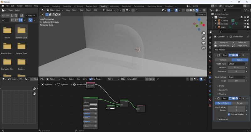Toggle Use Nodes checkbox

click(x=90, y=79)
